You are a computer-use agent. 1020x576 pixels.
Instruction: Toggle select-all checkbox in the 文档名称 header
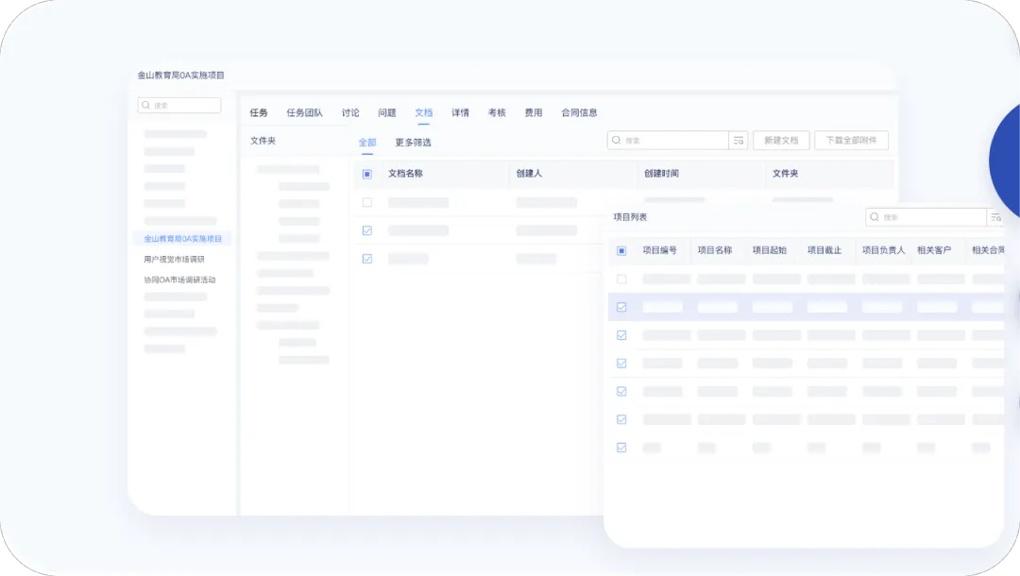[367, 175]
